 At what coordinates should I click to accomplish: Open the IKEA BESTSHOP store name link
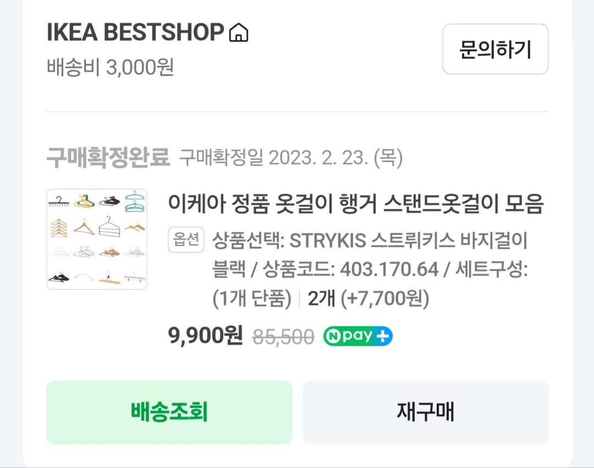click(135, 32)
